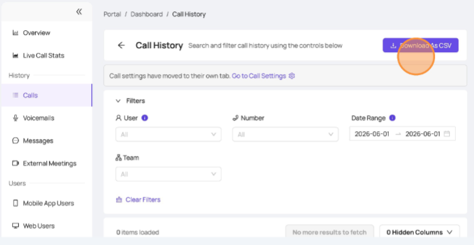Click the end date field
Screen dimensions: 474x245
point(422,134)
